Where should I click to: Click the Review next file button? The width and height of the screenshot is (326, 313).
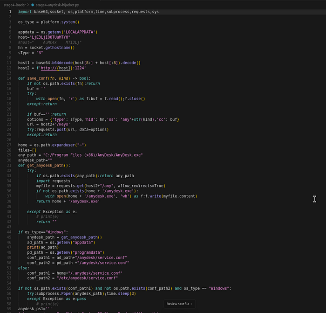pos(179,304)
